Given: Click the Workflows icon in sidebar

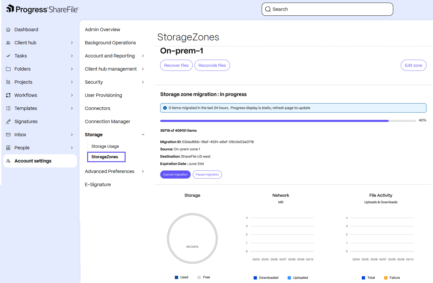Looking at the screenshot, I should 8,95.
